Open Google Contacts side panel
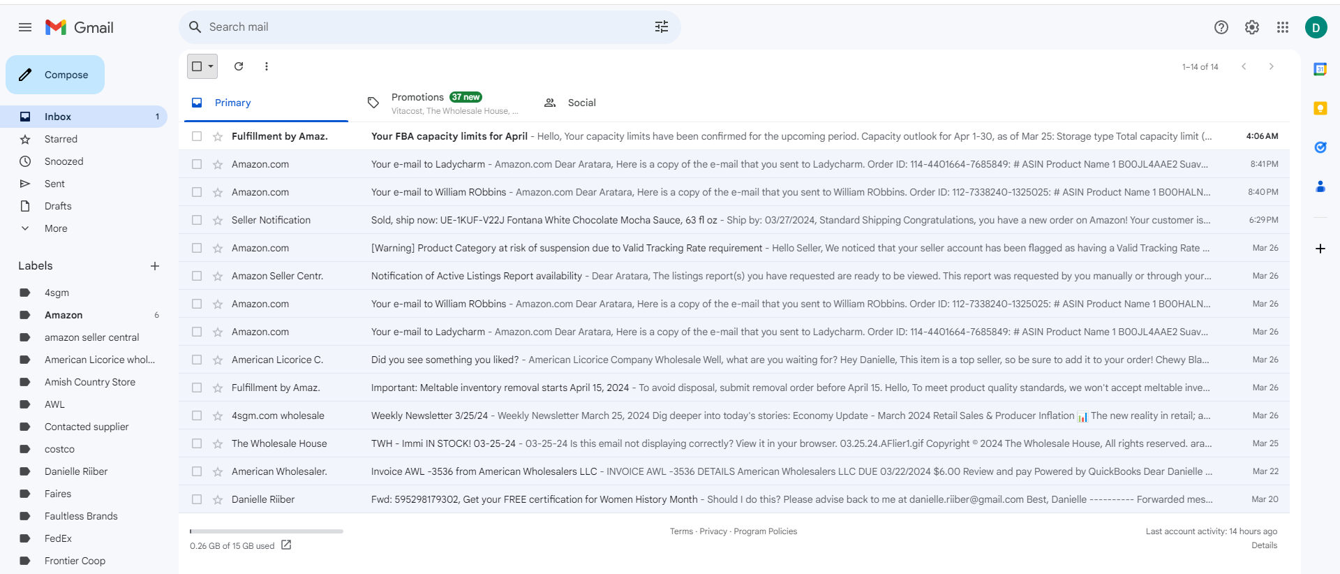Viewport: 1340px width, 574px height. click(1320, 186)
